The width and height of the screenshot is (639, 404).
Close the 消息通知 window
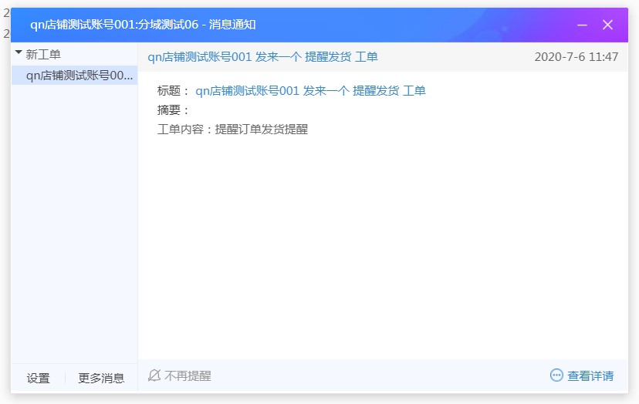[x=607, y=25]
